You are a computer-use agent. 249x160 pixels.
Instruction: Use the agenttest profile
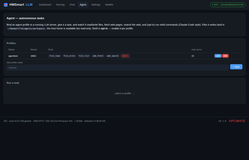coord(218,56)
